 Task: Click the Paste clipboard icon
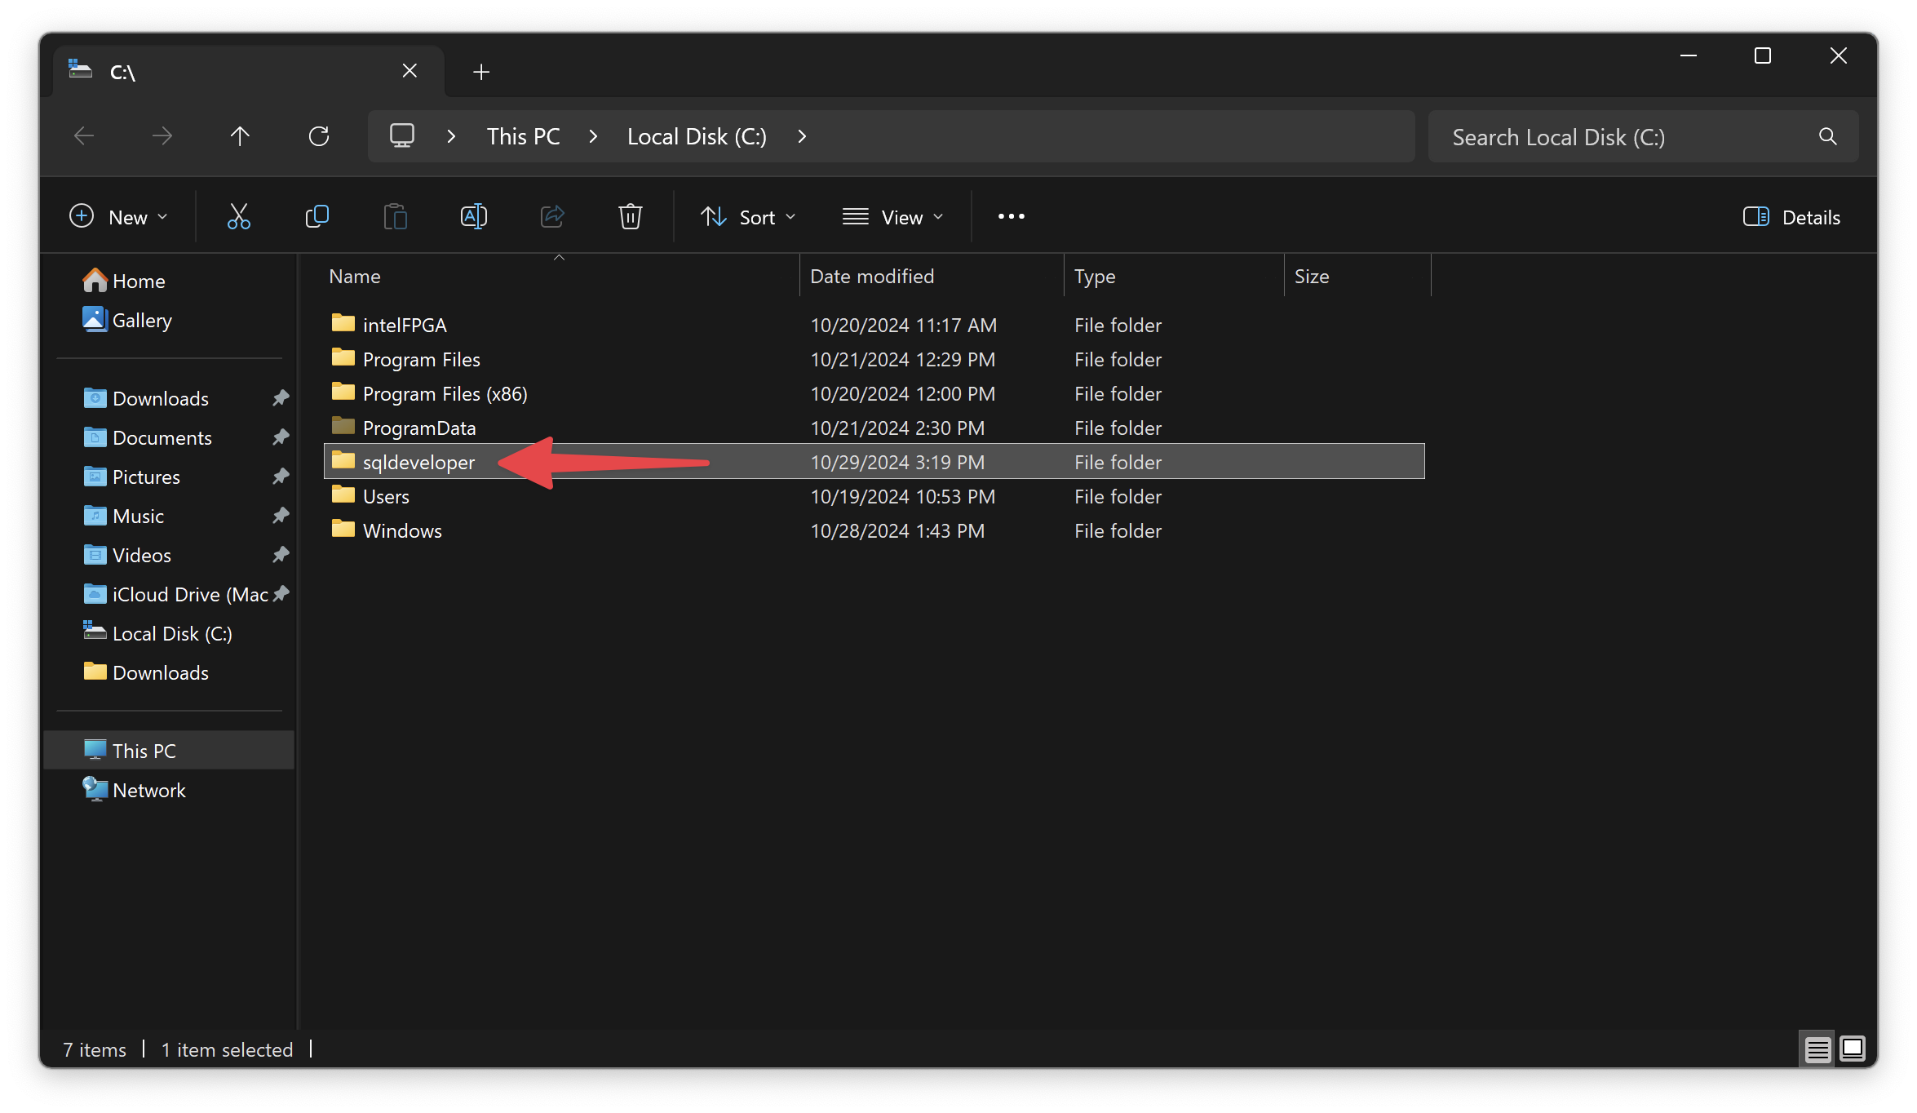click(395, 217)
